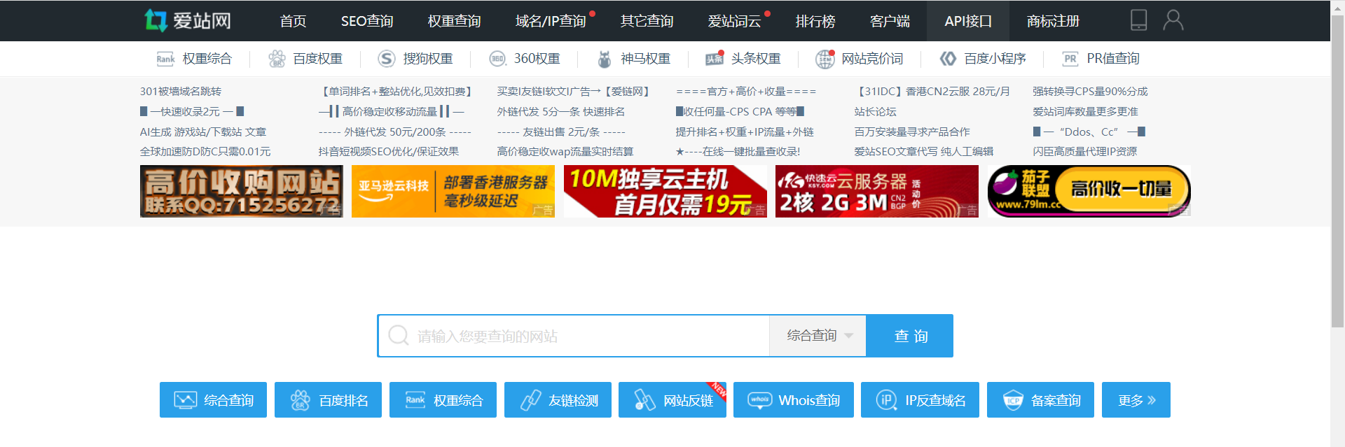The height and width of the screenshot is (447, 1345).
Task: Click the 360 icon beside 360权重
Action: pyautogui.click(x=497, y=59)
